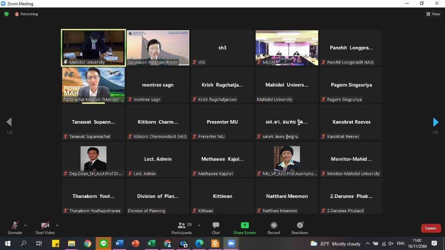The height and width of the screenshot is (250, 445).
Task: Open video options arrow beside Start Video
Action: (57, 226)
